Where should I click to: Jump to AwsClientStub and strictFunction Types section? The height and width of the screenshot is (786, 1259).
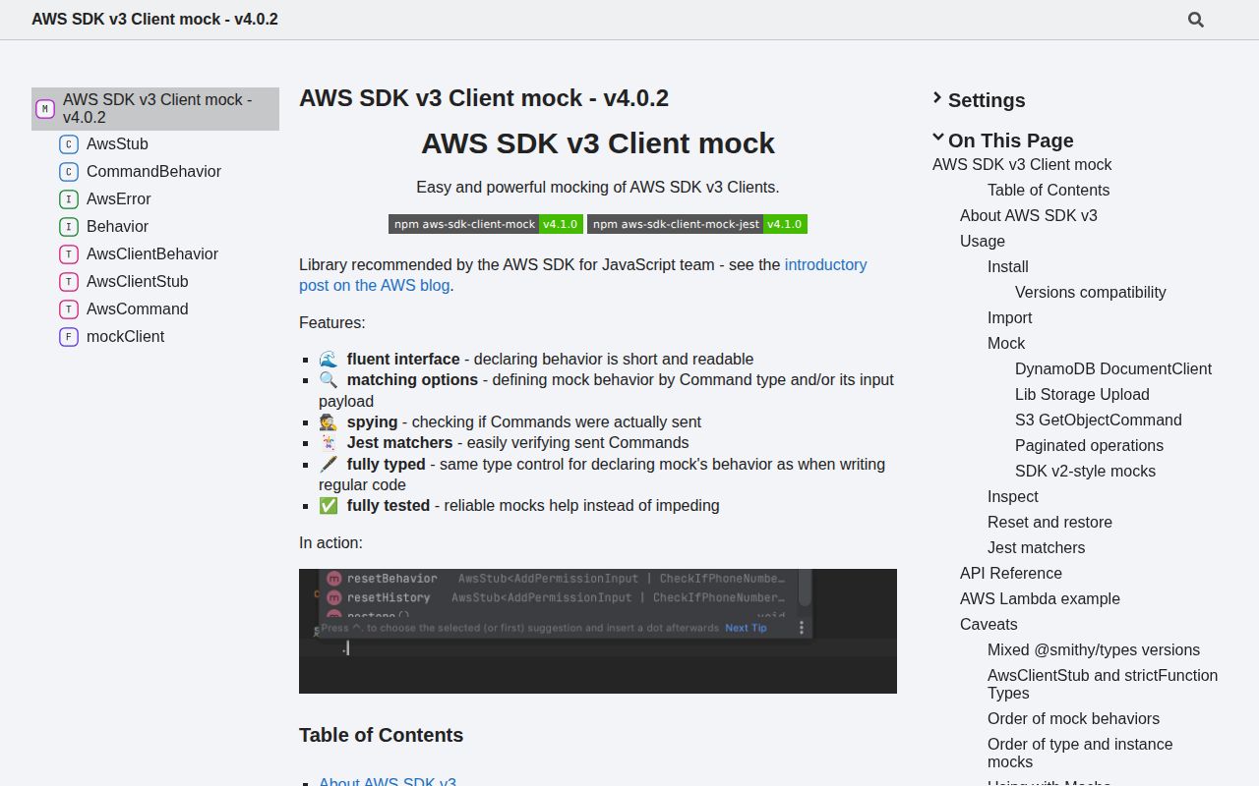click(x=1103, y=684)
